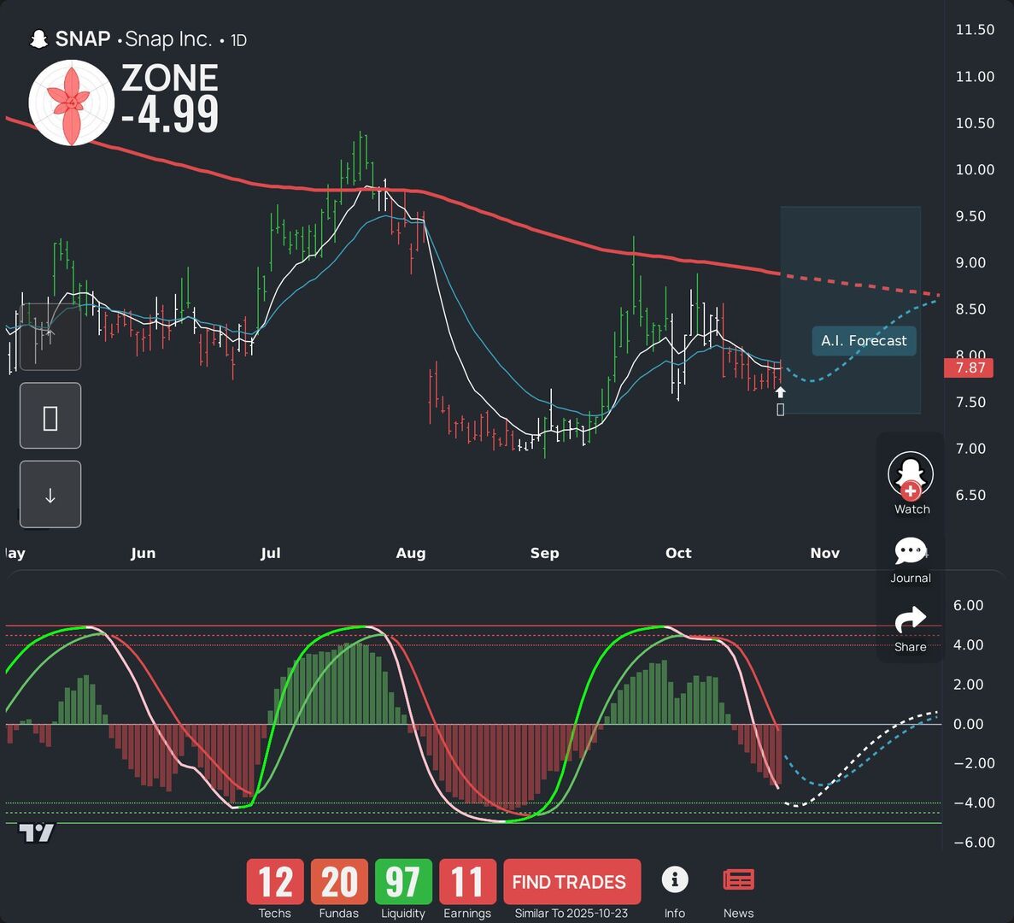The width and height of the screenshot is (1014, 923).
Task: Click the Share arrow icon
Action: (911, 620)
